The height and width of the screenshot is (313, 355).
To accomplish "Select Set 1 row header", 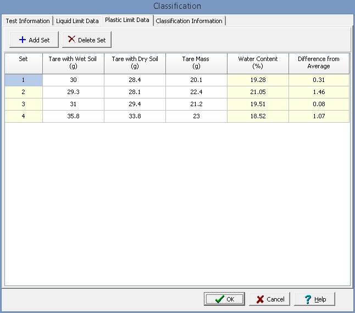I will point(24,80).
